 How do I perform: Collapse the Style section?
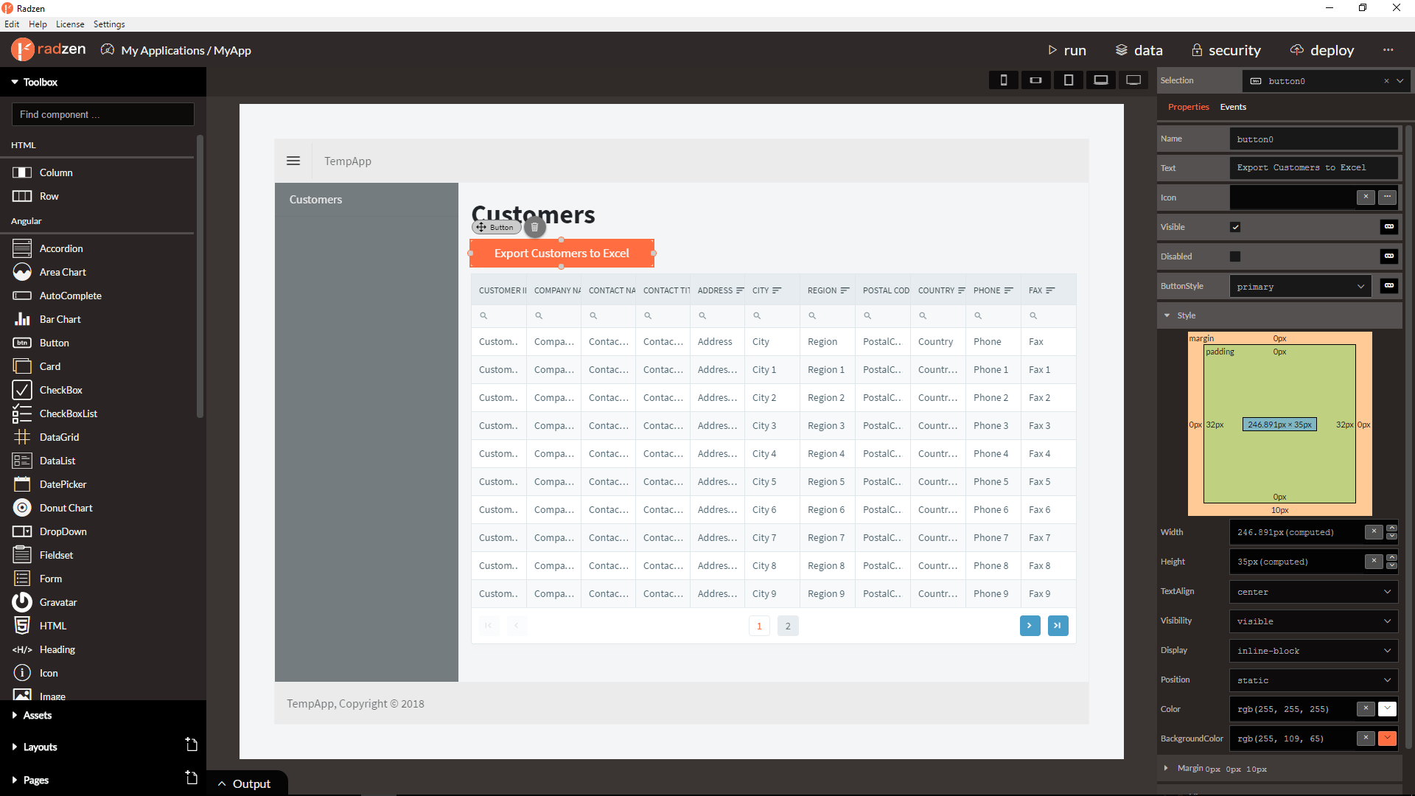click(1167, 315)
